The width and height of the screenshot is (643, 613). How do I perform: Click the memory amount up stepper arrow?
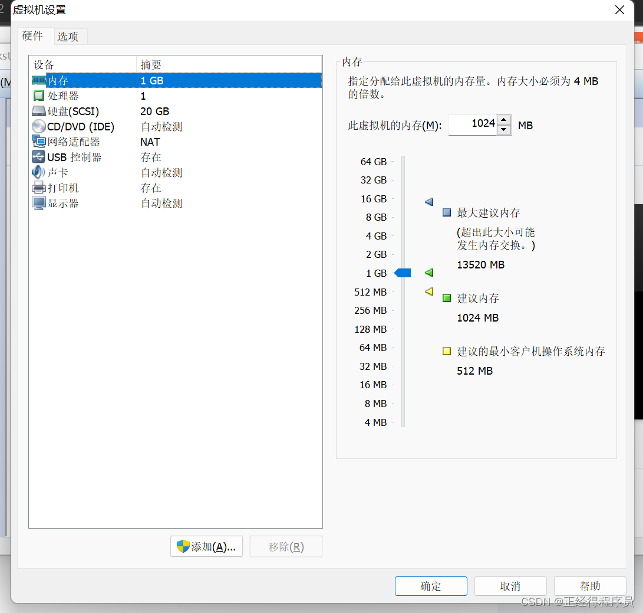[504, 121]
